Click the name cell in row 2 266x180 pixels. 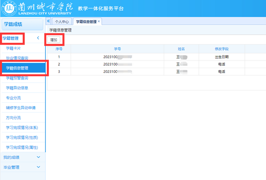[x=181, y=64]
